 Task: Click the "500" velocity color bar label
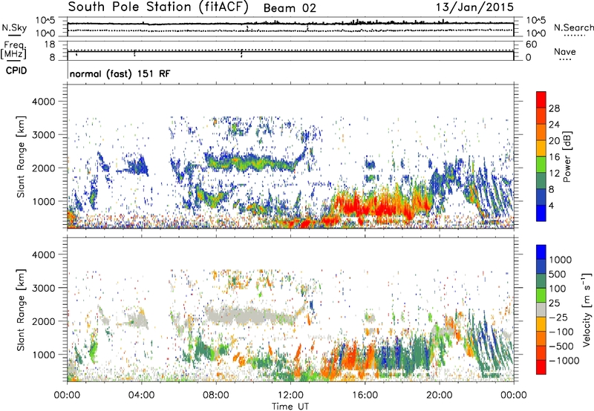click(558, 274)
